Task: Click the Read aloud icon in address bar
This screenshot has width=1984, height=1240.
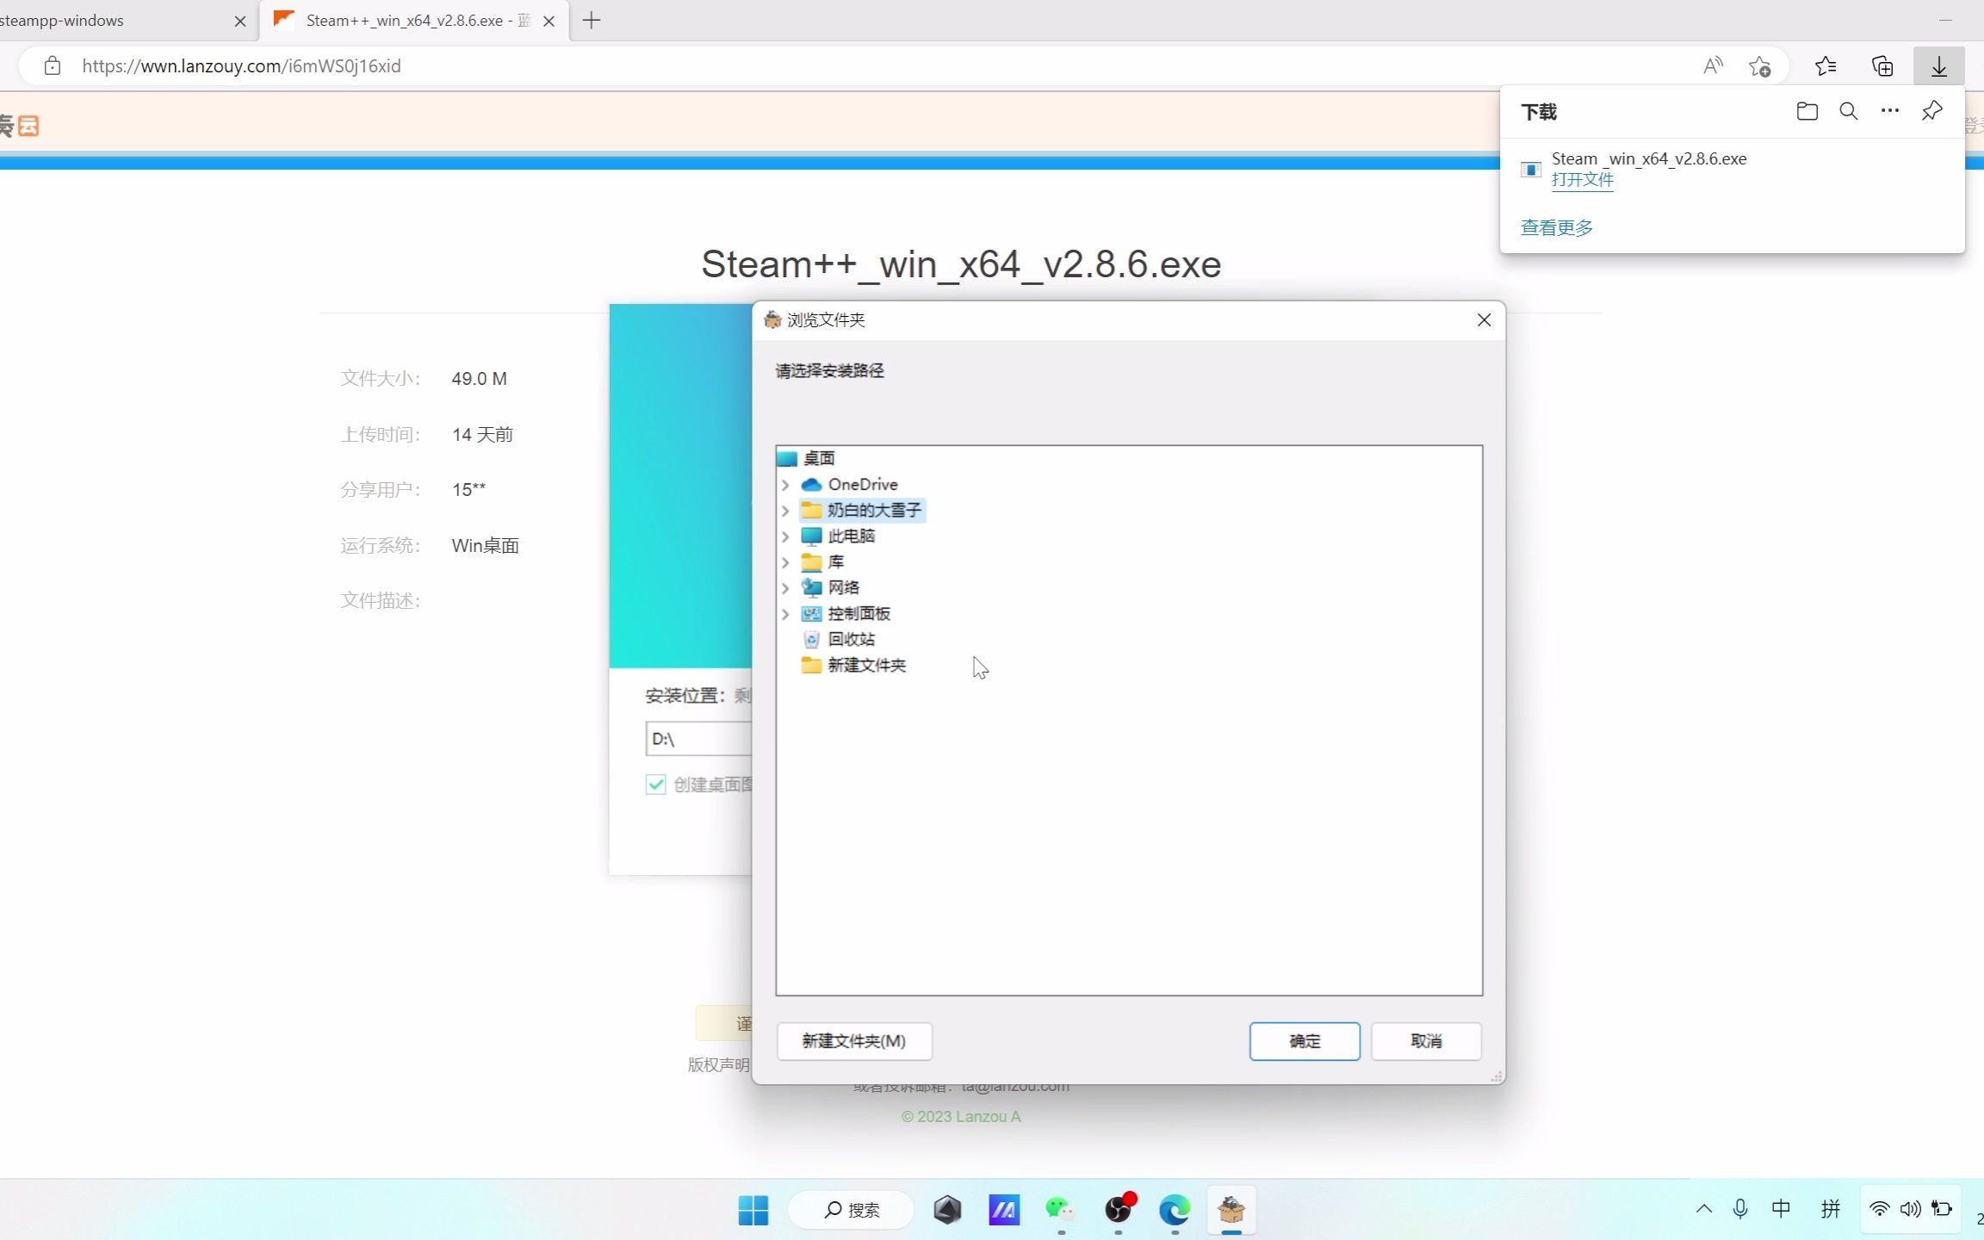Action: (1713, 66)
